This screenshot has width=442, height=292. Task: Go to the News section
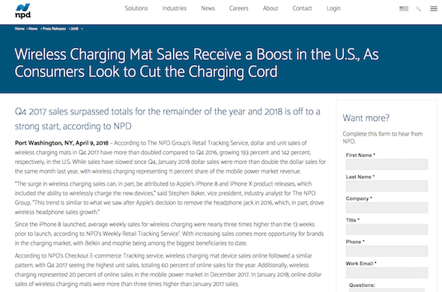point(208,8)
